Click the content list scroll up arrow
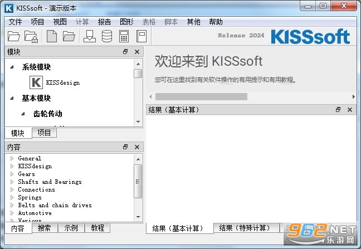The height and width of the screenshot is (249, 361). click(x=138, y=159)
